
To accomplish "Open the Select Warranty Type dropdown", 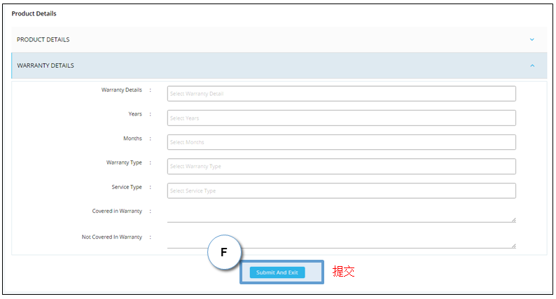I will coord(342,167).
